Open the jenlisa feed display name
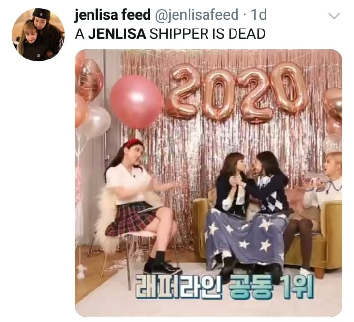The image size is (354, 322). coord(113,15)
